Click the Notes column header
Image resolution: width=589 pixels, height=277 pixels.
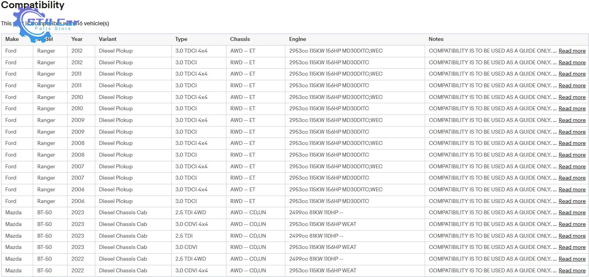click(436, 39)
